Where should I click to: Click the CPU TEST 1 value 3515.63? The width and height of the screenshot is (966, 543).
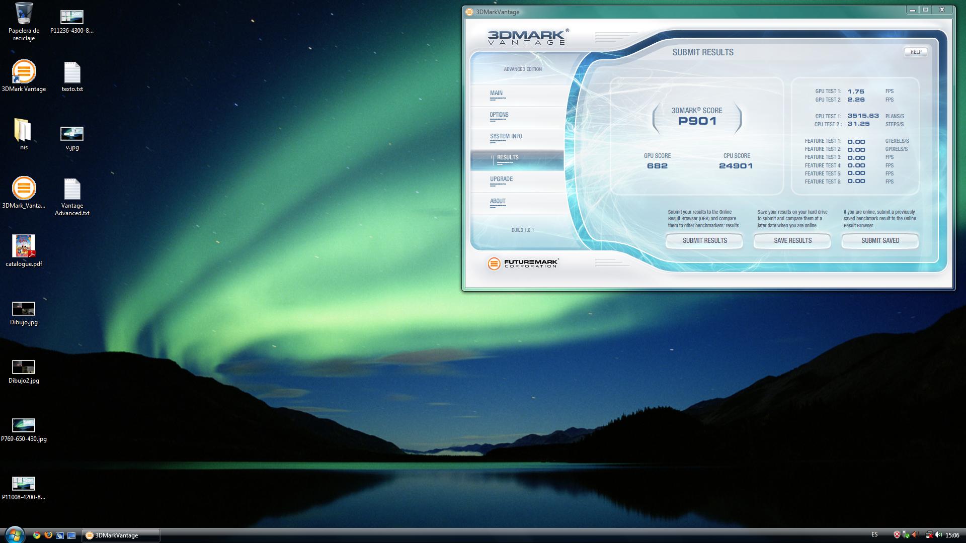click(863, 116)
